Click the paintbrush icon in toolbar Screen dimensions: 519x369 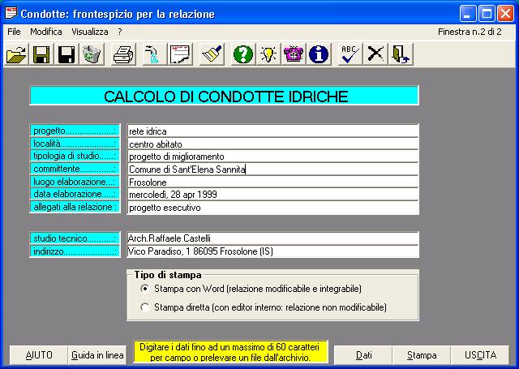tap(211, 54)
